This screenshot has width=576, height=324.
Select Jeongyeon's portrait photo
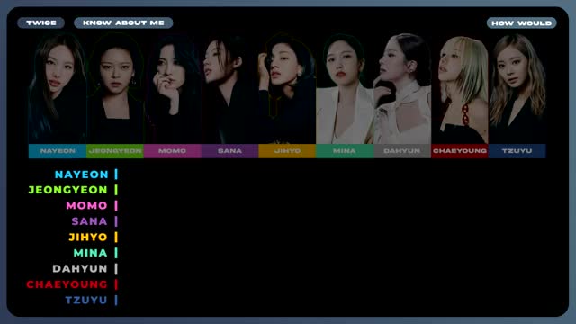(115, 88)
